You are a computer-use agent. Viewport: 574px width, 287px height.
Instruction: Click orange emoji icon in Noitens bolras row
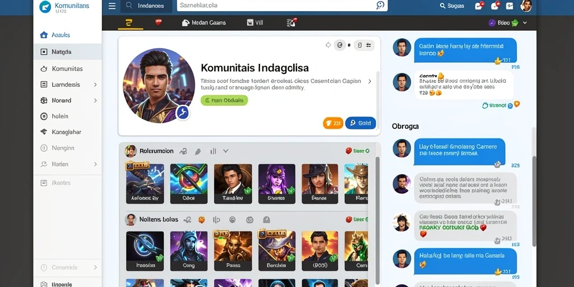[x=202, y=220]
